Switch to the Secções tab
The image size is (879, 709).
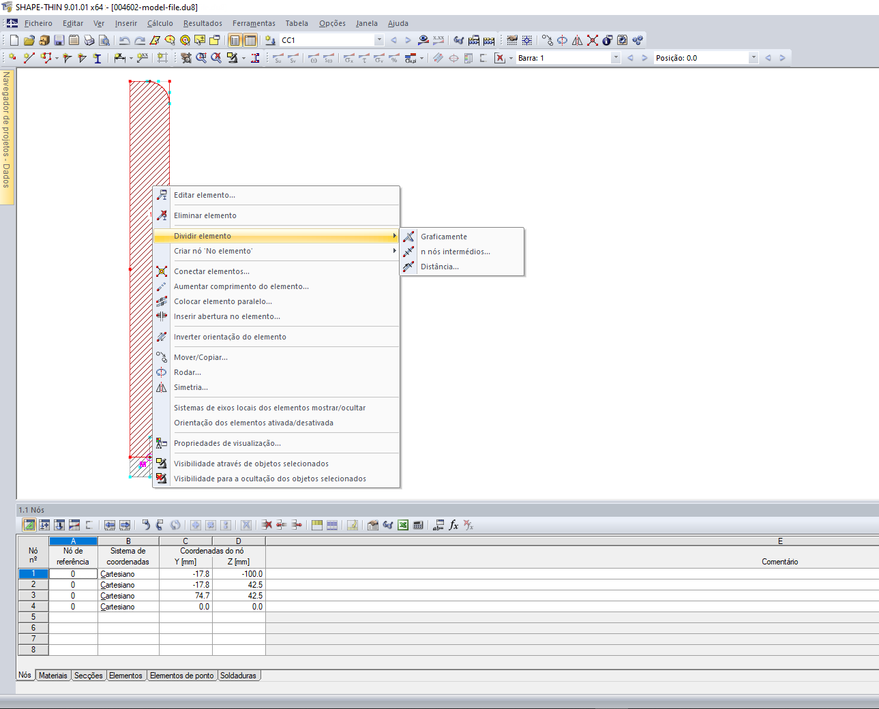point(89,676)
